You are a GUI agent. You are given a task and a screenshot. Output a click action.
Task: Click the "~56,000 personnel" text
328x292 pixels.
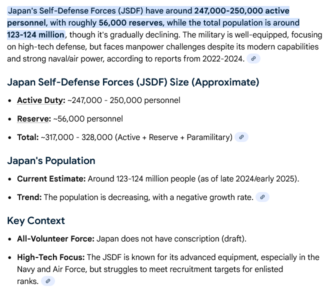(88, 118)
